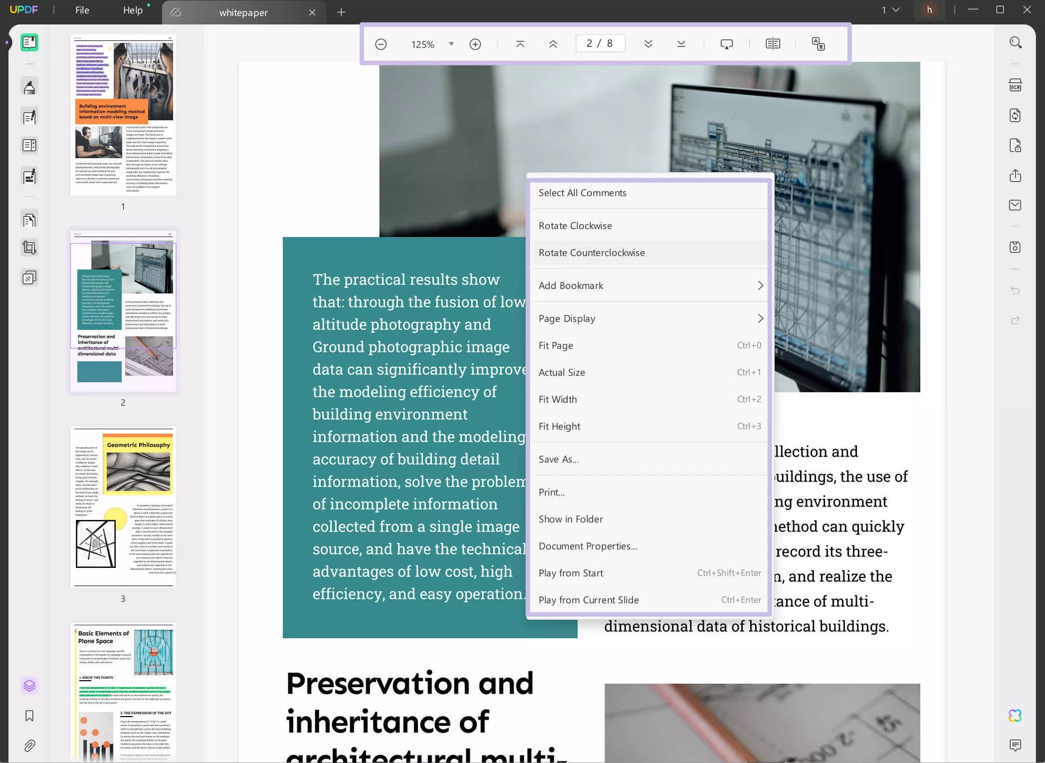
Task: Click the greyed-out Undo arrow
Action: point(1015,290)
